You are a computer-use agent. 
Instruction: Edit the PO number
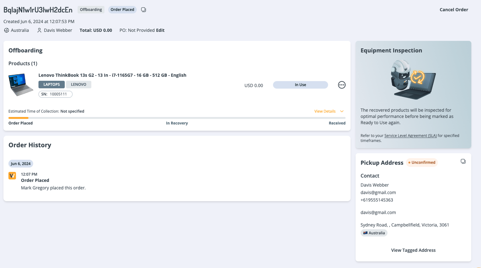pyautogui.click(x=160, y=30)
